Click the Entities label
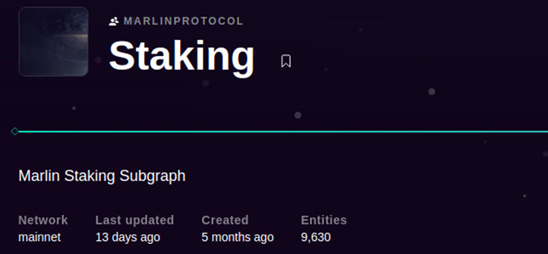 [324, 220]
